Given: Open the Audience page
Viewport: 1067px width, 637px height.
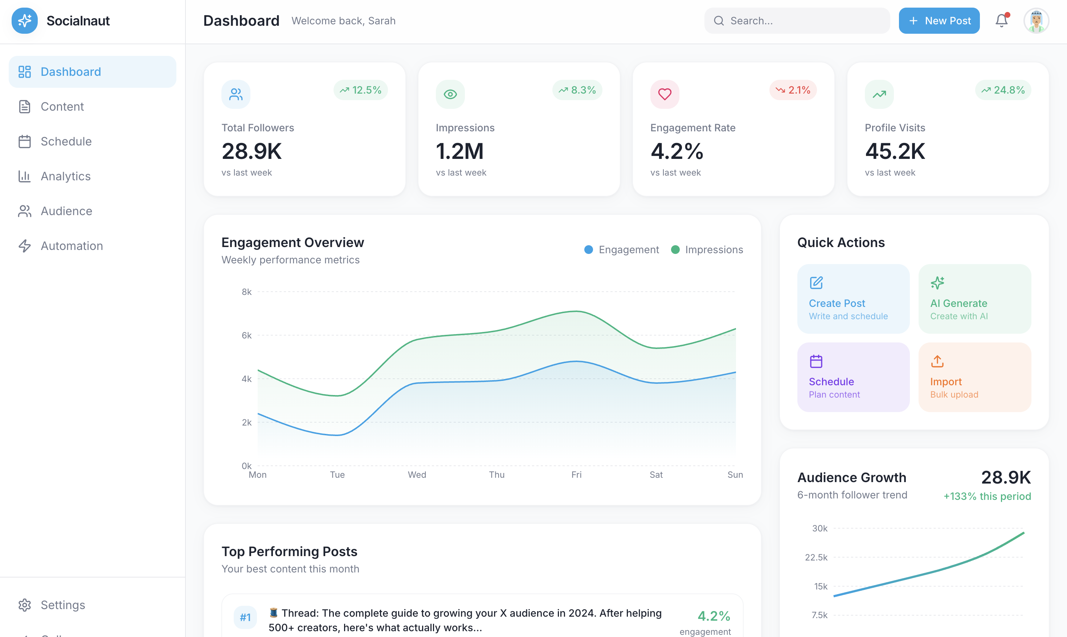Looking at the screenshot, I should coord(66,211).
